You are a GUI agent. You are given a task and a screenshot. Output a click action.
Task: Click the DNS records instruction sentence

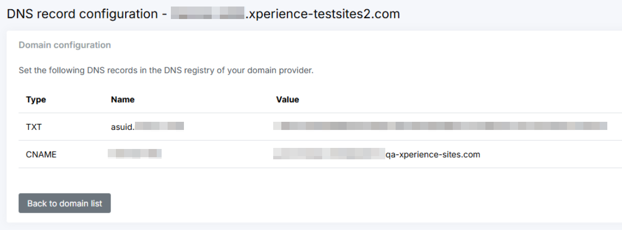click(x=166, y=71)
